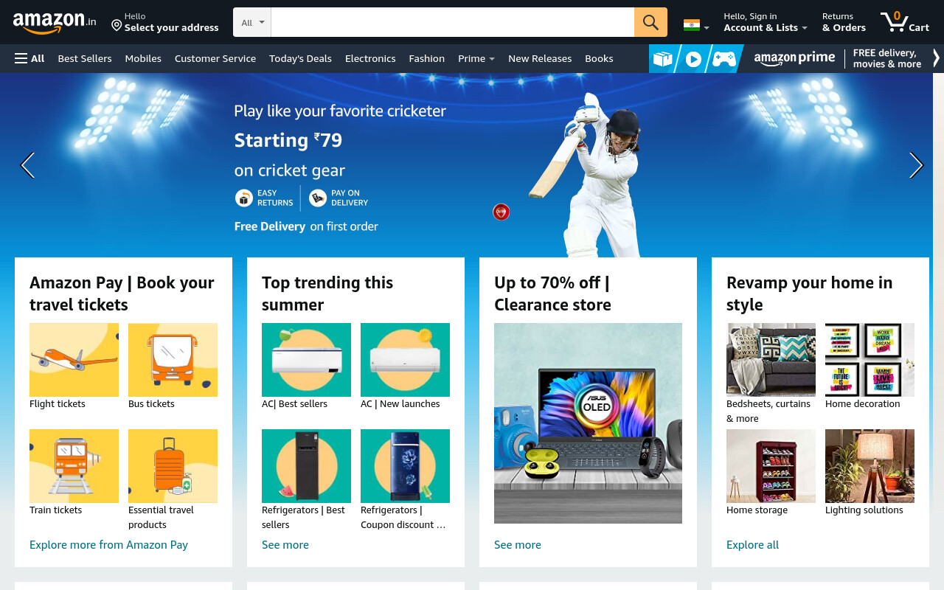
Task: Click the orange search magnifier button
Action: click(650, 22)
